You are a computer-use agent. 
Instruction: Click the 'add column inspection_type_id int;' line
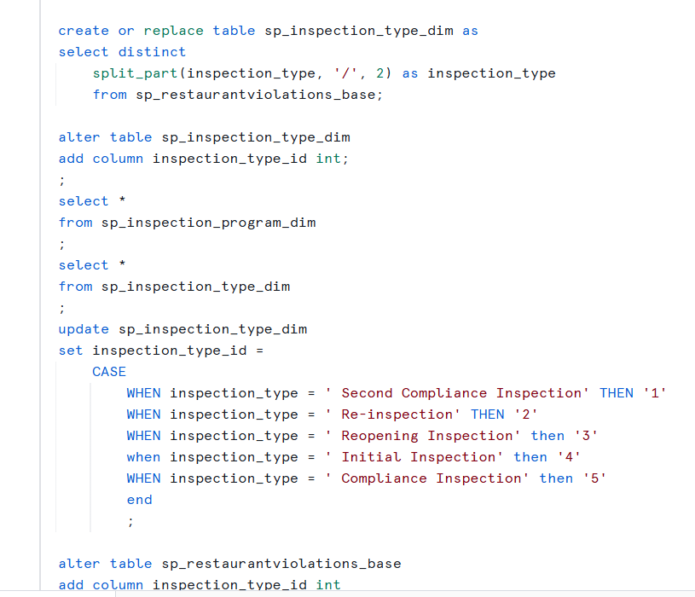coord(204,159)
